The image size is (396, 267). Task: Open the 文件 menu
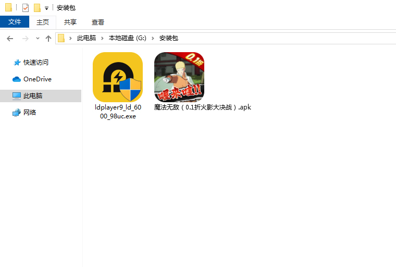[15, 22]
